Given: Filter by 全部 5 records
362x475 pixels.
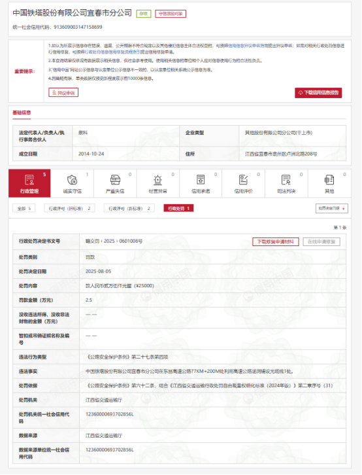Looking at the screenshot, I should click(24, 209).
